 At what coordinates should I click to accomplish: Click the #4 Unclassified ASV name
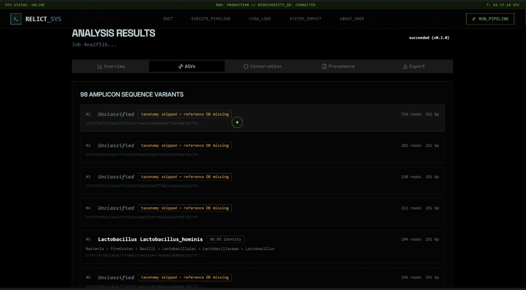click(116, 208)
